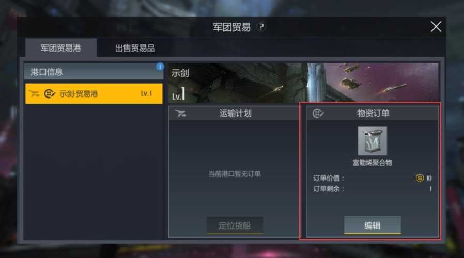This screenshot has height=258, width=464.
Task: Click the 富勒烯聚合物 item thumbnail
Action: (x=372, y=141)
